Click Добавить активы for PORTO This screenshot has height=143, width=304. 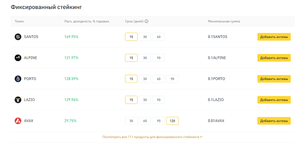pyautogui.click(x=274, y=79)
